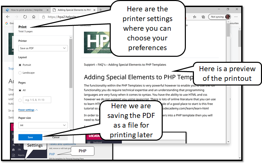Click the Cancel button in print dialog
The width and height of the screenshot is (262, 164).
pos(56,137)
